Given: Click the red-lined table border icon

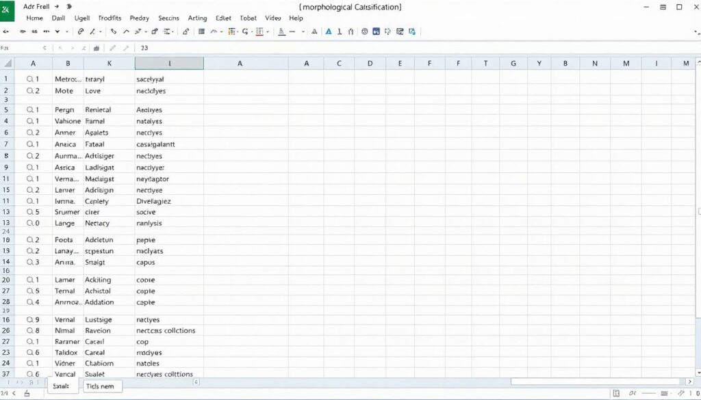Looking at the screenshot, I should pyautogui.click(x=259, y=31).
